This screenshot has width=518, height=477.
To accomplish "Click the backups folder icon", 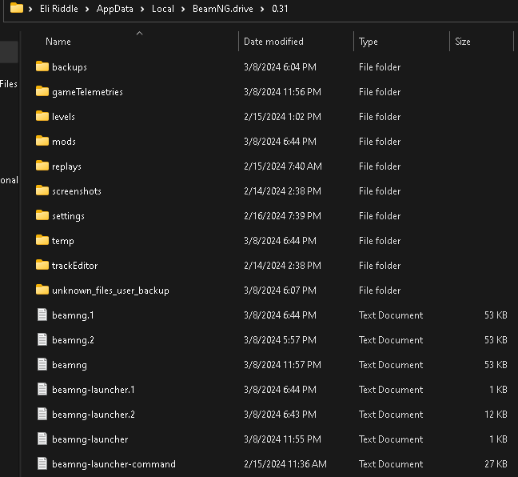I will [x=42, y=67].
